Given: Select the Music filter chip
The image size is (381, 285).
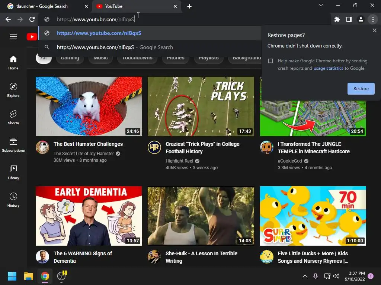Looking at the screenshot, I should pos(100,58).
